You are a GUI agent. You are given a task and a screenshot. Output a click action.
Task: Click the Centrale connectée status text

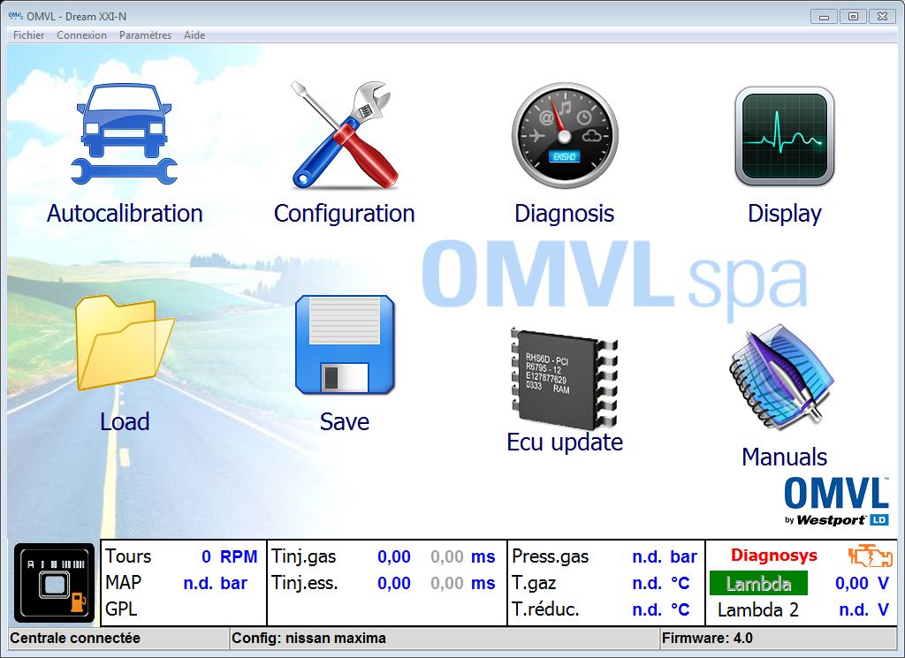pos(75,639)
